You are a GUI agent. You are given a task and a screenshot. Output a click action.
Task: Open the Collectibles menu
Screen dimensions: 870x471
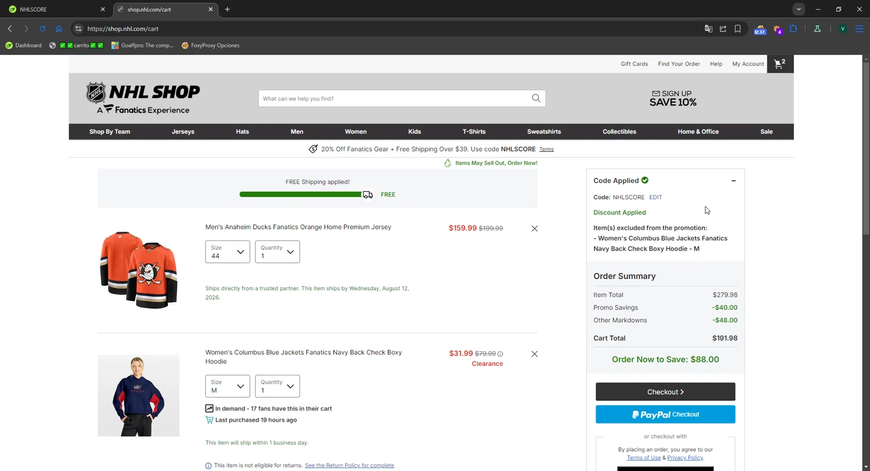coord(619,132)
